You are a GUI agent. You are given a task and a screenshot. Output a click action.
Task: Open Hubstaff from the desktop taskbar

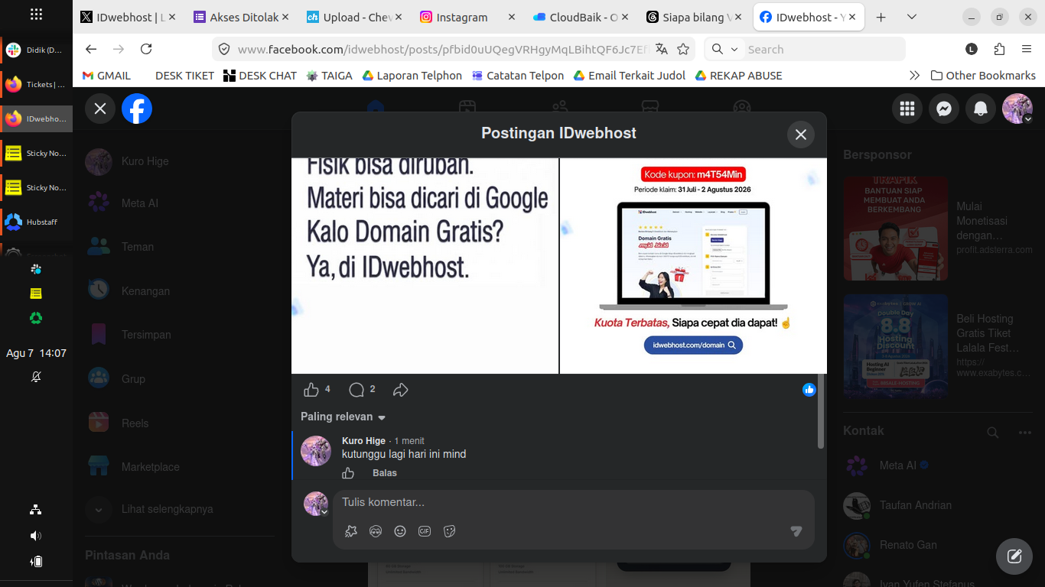pos(37,222)
